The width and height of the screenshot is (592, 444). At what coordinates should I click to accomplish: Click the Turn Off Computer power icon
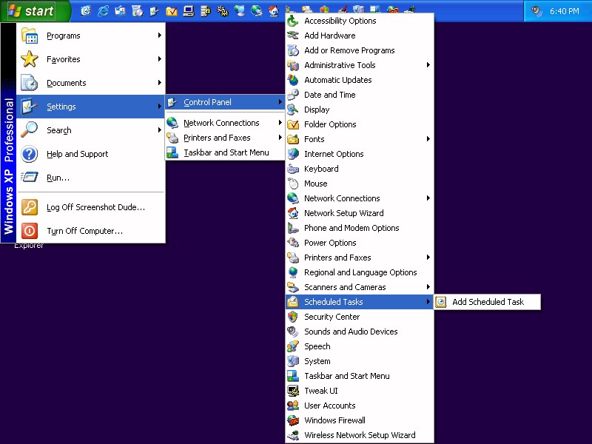pos(30,231)
